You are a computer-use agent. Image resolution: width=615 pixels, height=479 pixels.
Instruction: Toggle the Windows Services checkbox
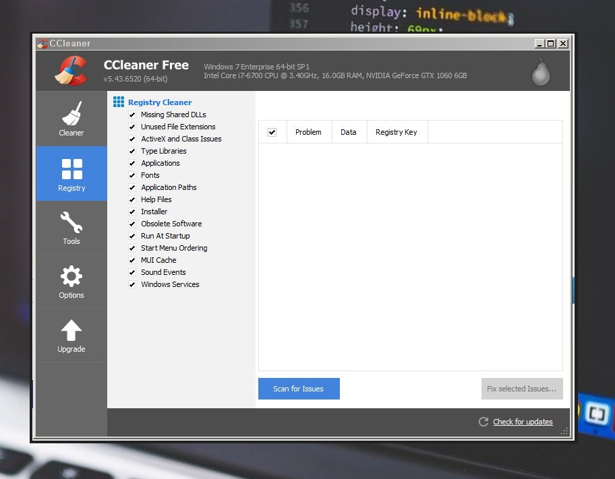132,284
